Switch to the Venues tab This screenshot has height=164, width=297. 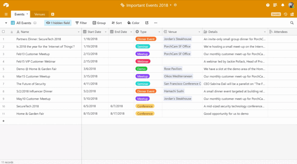[x=39, y=14]
